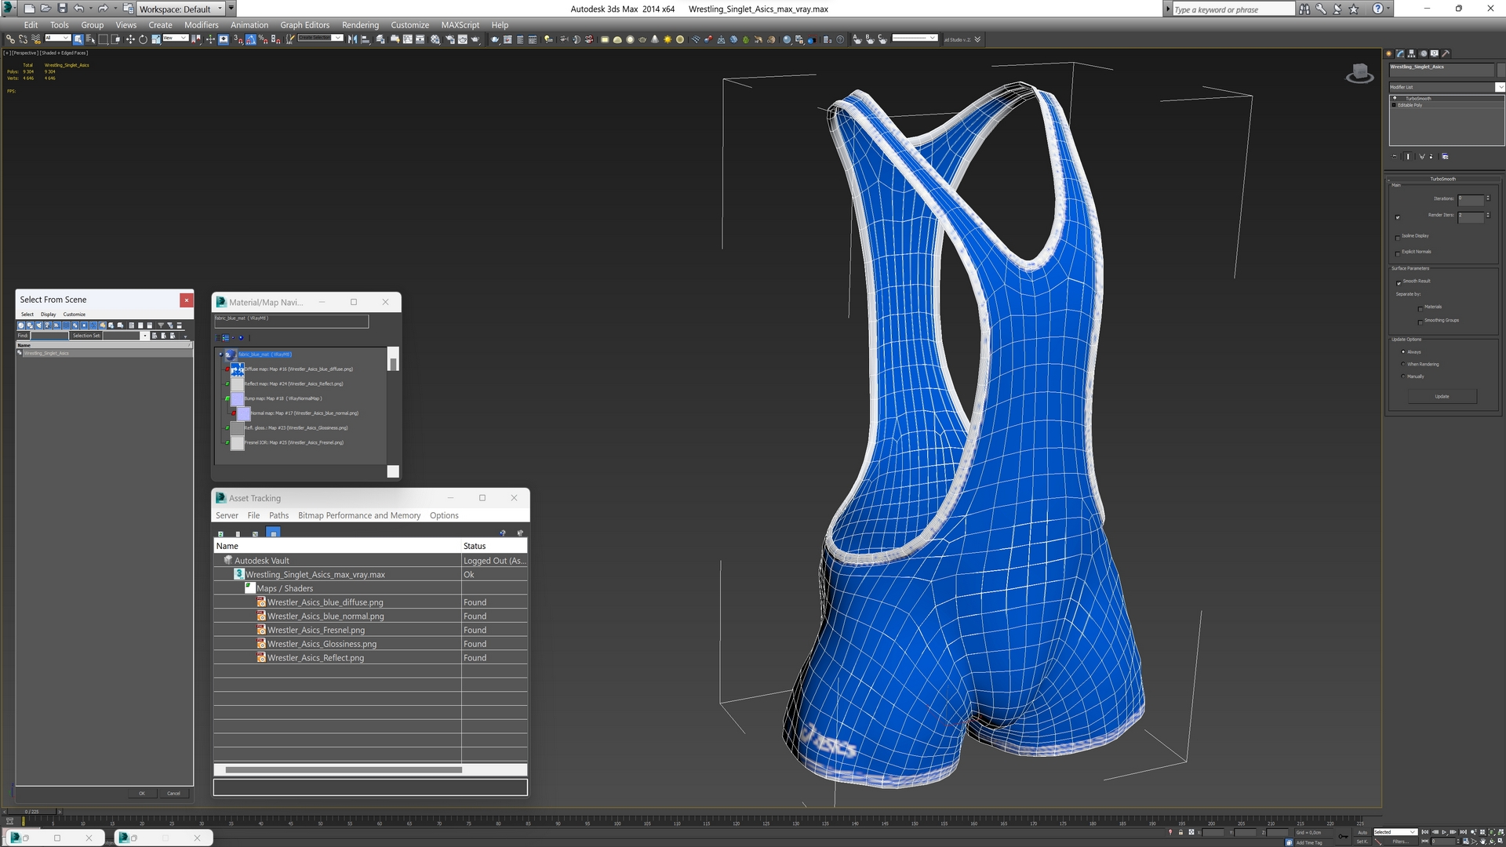The height and width of the screenshot is (847, 1506).
Task: Select the Always update radio button
Action: (1403, 352)
